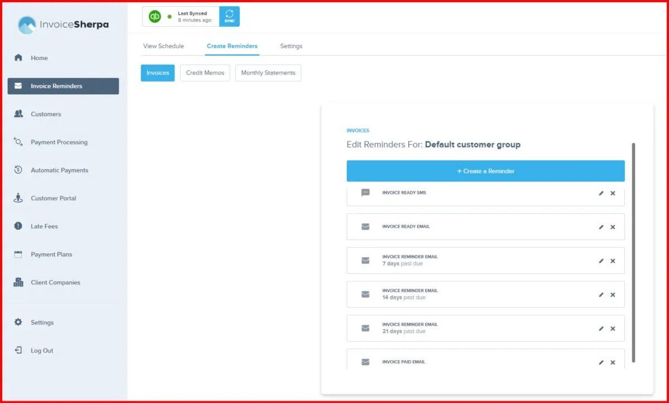Delete the Invoice Paid Email reminder

[x=613, y=362]
